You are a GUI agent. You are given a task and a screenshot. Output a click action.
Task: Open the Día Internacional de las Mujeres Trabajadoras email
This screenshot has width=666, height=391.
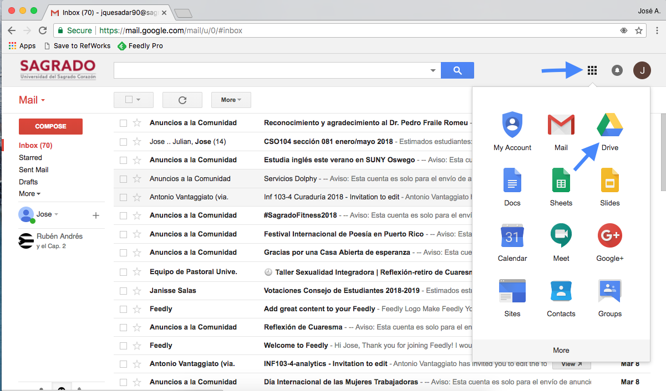pyautogui.click(x=341, y=382)
